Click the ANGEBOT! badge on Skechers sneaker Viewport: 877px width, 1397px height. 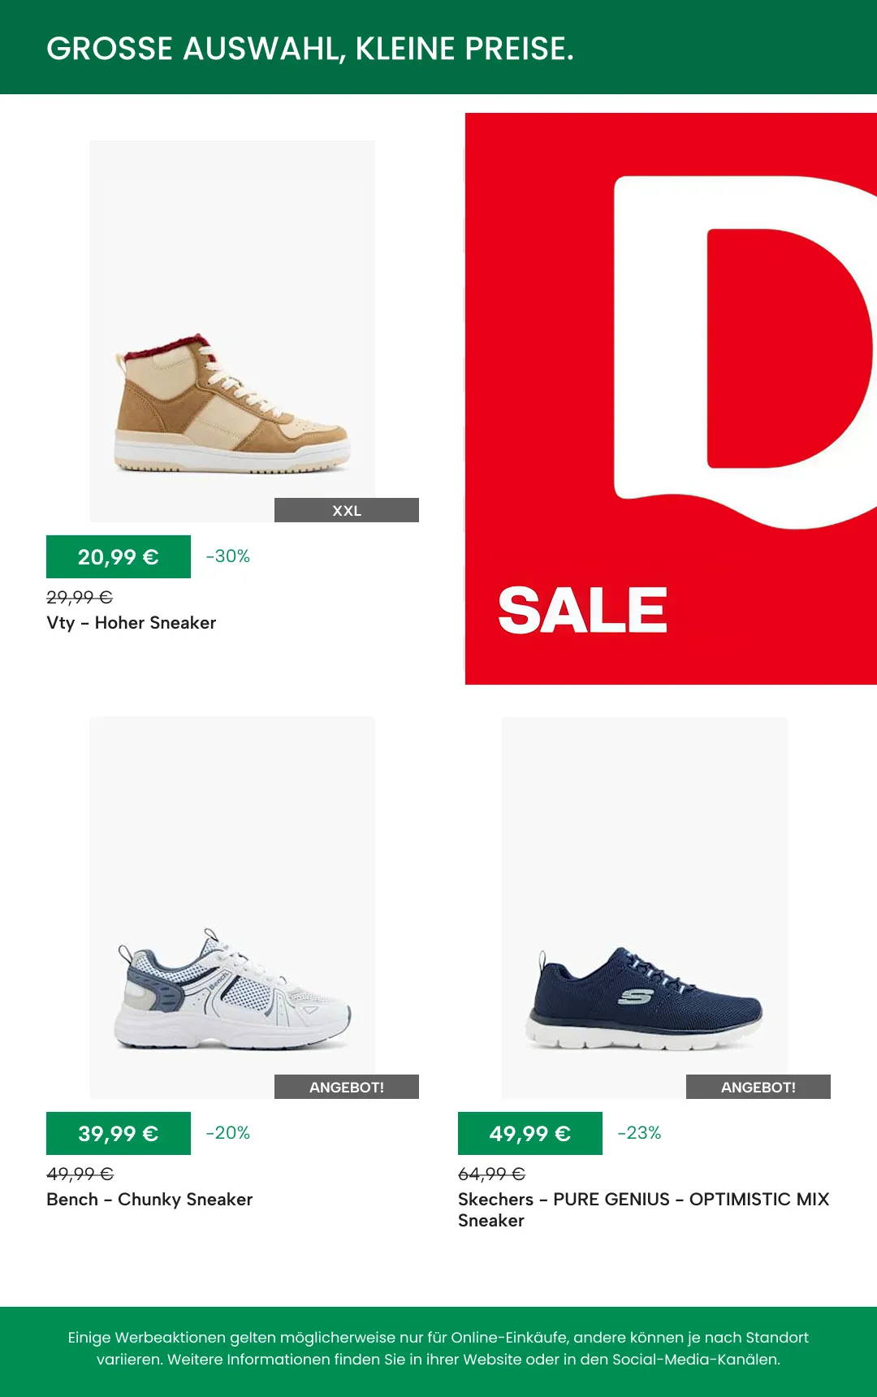point(758,1087)
